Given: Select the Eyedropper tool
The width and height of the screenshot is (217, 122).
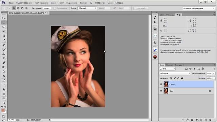Looking at the screenshot, I should click(x=4, y=40).
